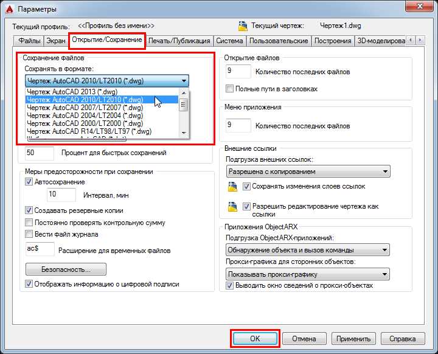Click format list scroll up arrow
Viewport: 438px width, 354px height.
click(184, 92)
